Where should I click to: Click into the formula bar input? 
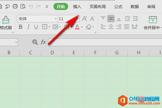click(105, 42)
